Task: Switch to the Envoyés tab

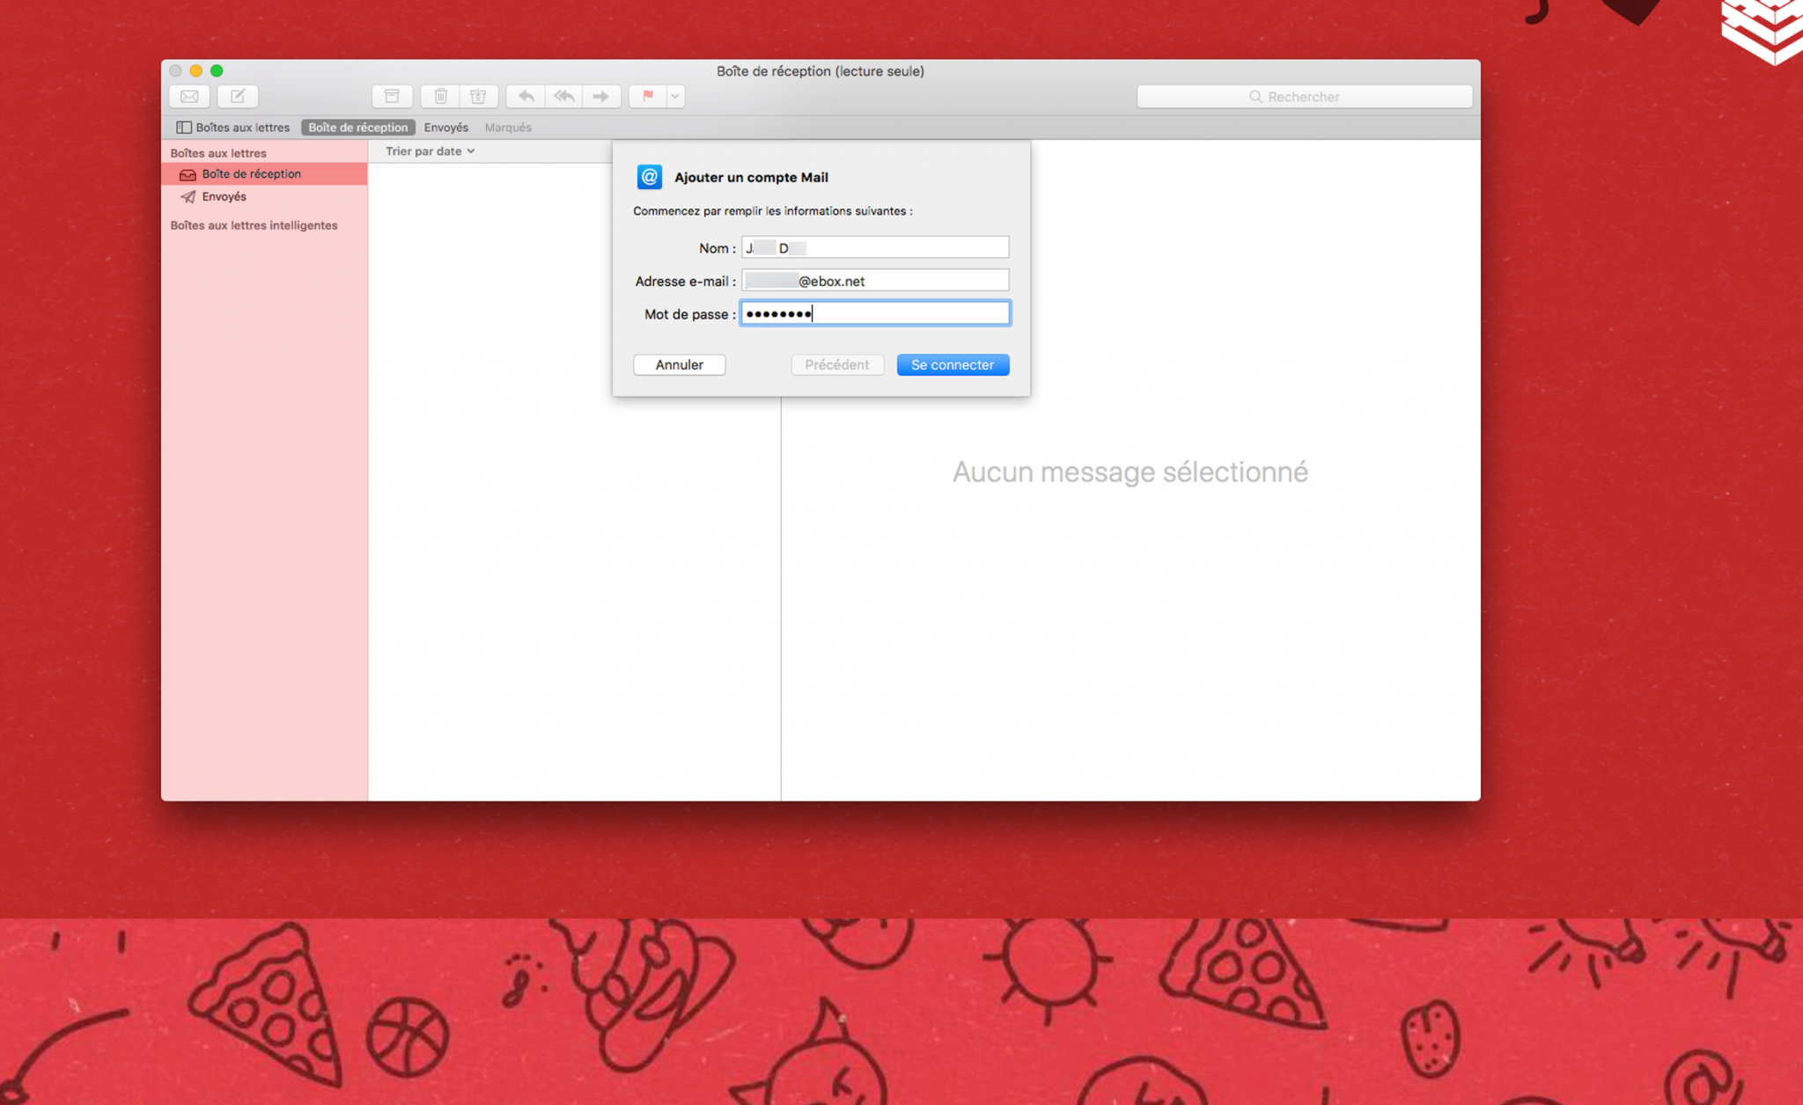Action: (x=445, y=127)
